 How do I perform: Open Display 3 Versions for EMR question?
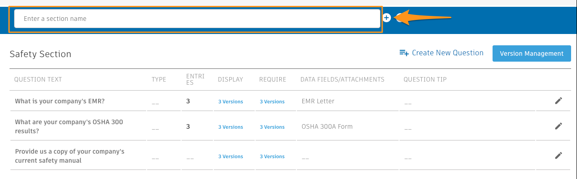click(x=231, y=102)
